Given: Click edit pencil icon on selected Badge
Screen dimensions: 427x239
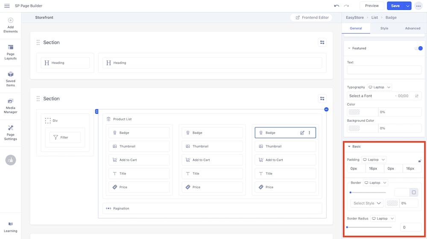Looking at the screenshot, I should coord(302,133).
